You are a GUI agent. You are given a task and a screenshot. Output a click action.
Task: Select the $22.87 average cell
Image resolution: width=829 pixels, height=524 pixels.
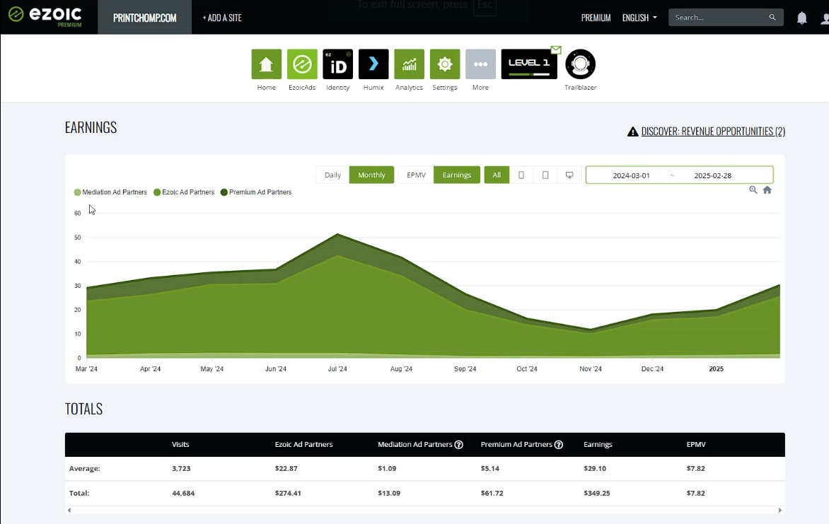point(286,468)
